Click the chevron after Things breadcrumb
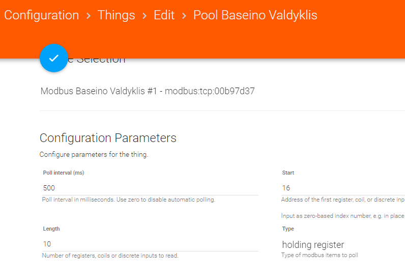 coord(144,16)
